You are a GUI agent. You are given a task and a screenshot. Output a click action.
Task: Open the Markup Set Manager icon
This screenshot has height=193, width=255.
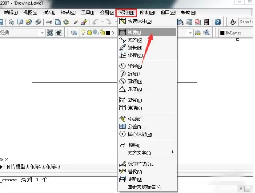point(197,22)
